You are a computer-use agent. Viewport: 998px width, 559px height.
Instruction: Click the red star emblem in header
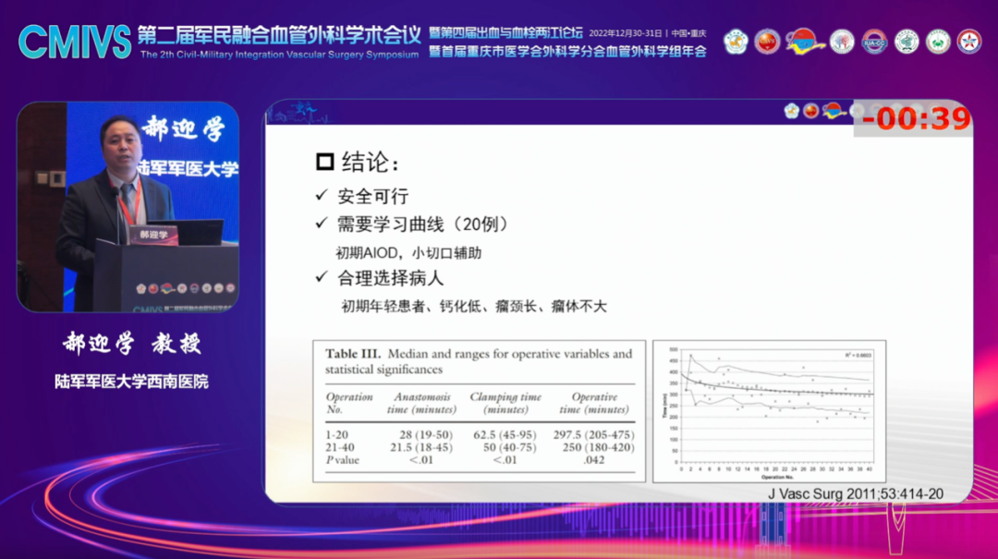[969, 42]
